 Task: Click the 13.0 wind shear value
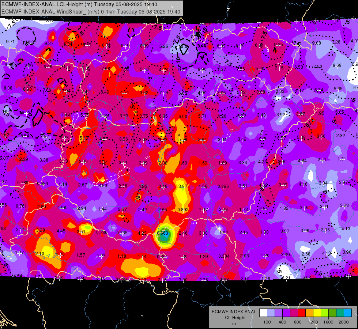pos(183,46)
